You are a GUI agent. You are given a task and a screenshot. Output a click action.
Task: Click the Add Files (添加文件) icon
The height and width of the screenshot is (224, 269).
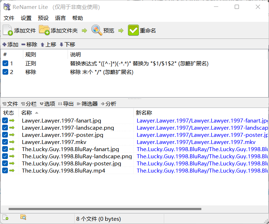tap(8, 30)
